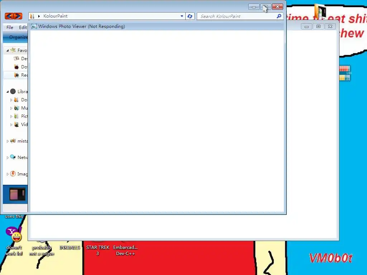The image size is (367, 275).
Task: Open Desktop under Favorites
Action: pyautogui.click(x=20, y=58)
